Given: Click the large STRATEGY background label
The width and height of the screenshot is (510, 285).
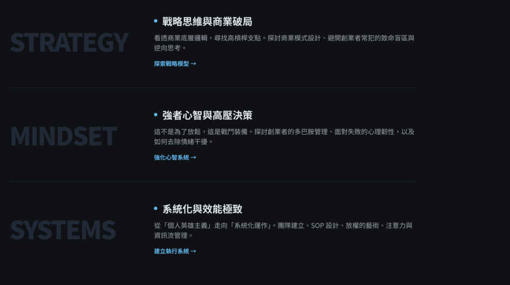Looking at the screenshot, I should point(69,43).
